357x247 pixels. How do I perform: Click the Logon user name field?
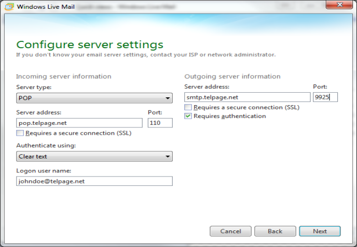point(94,181)
